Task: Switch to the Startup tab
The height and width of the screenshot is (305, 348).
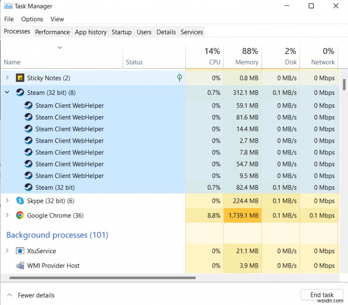Action: click(121, 32)
